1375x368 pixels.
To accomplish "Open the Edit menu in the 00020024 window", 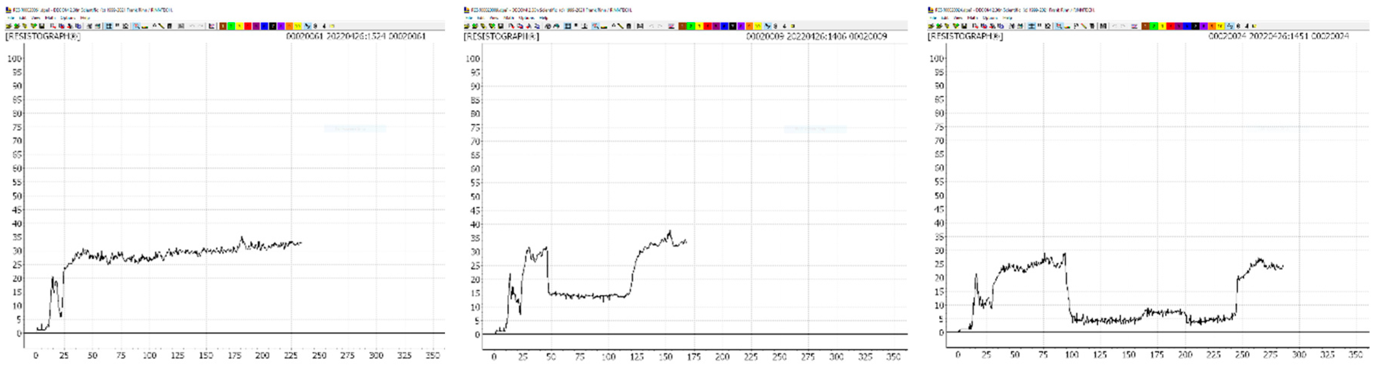I will point(945,17).
